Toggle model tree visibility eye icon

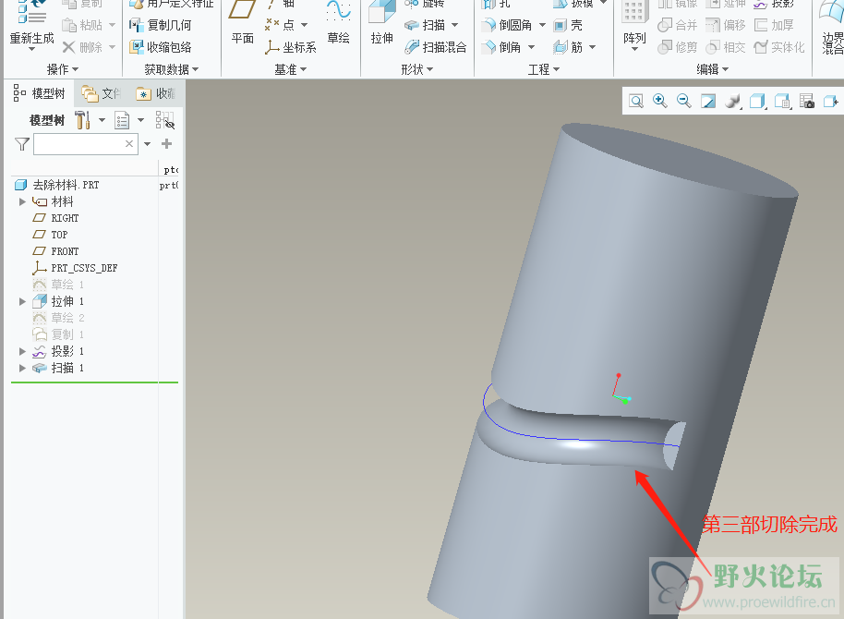[x=165, y=119]
